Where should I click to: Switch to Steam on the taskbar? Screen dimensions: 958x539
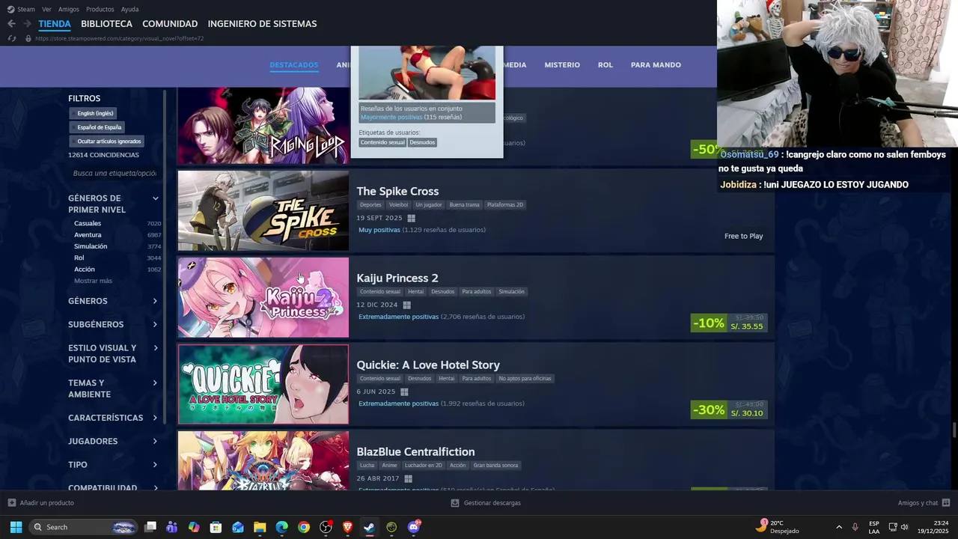(x=369, y=527)
